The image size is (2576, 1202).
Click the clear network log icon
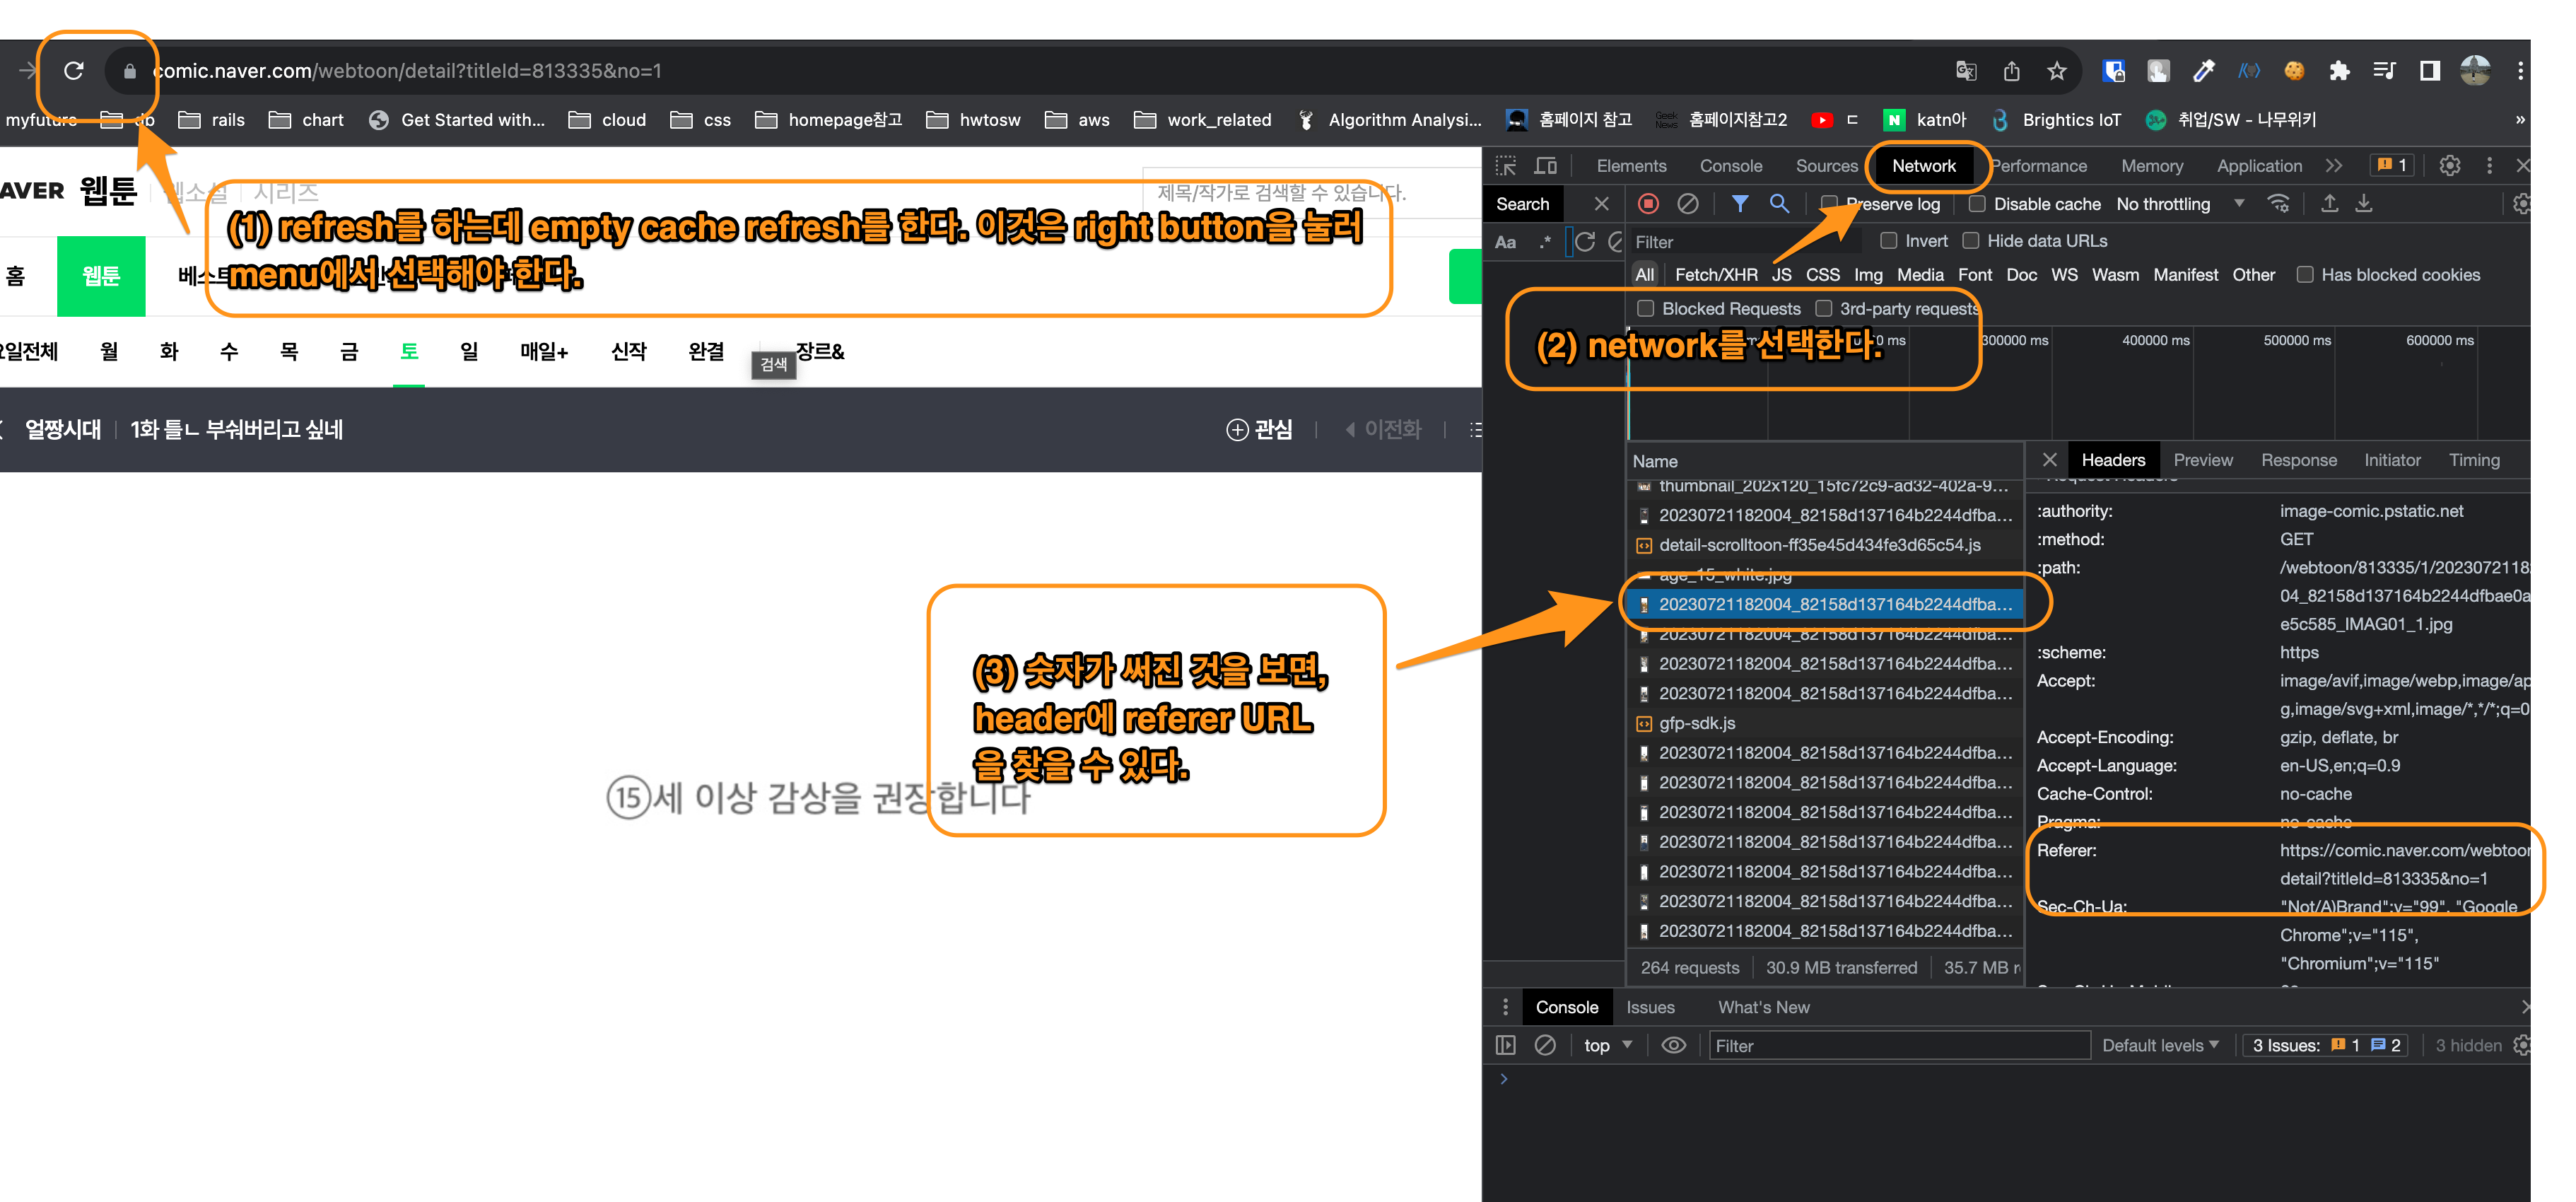tap(1688, 204)
